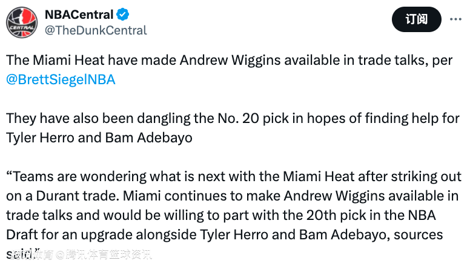This screenshot has width=470, height=269.
Task: Click the NBACentral display name
Action: click(x=79, y=15)
